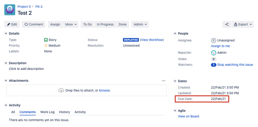Collapse the Activity section
The width and height of the screenshot is (258, 127).
click(6, 105)
